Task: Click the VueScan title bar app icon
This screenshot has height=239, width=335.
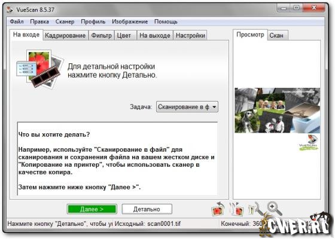Action: coord(10,10)
